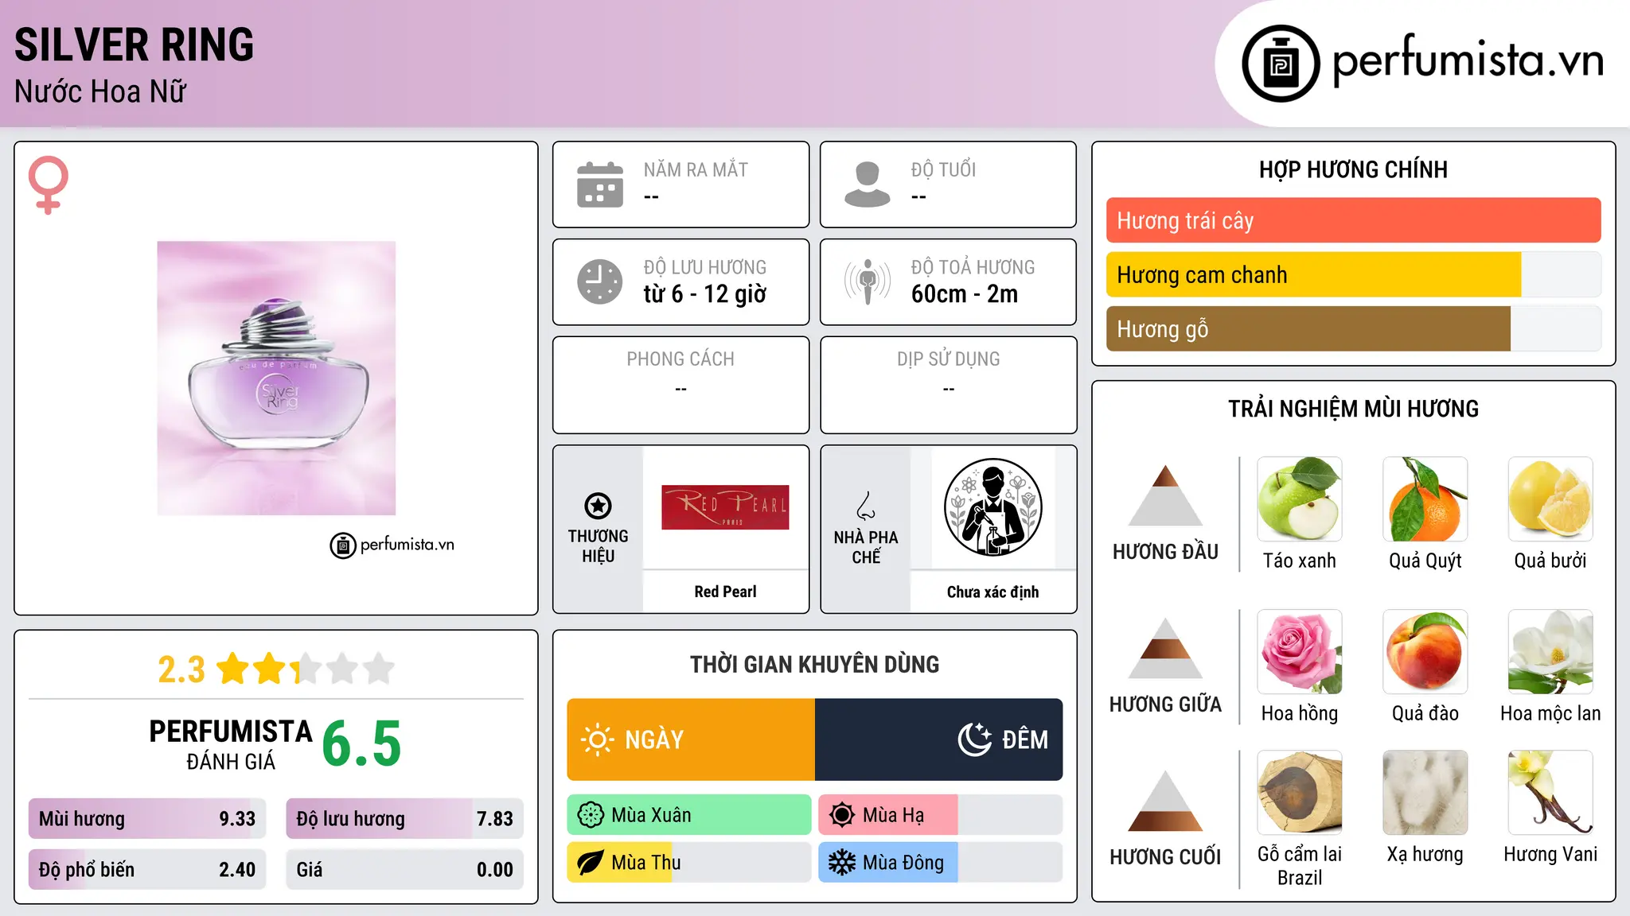
Task: Open the Hương Vani vanilla note
Action: coord(1550,807)
